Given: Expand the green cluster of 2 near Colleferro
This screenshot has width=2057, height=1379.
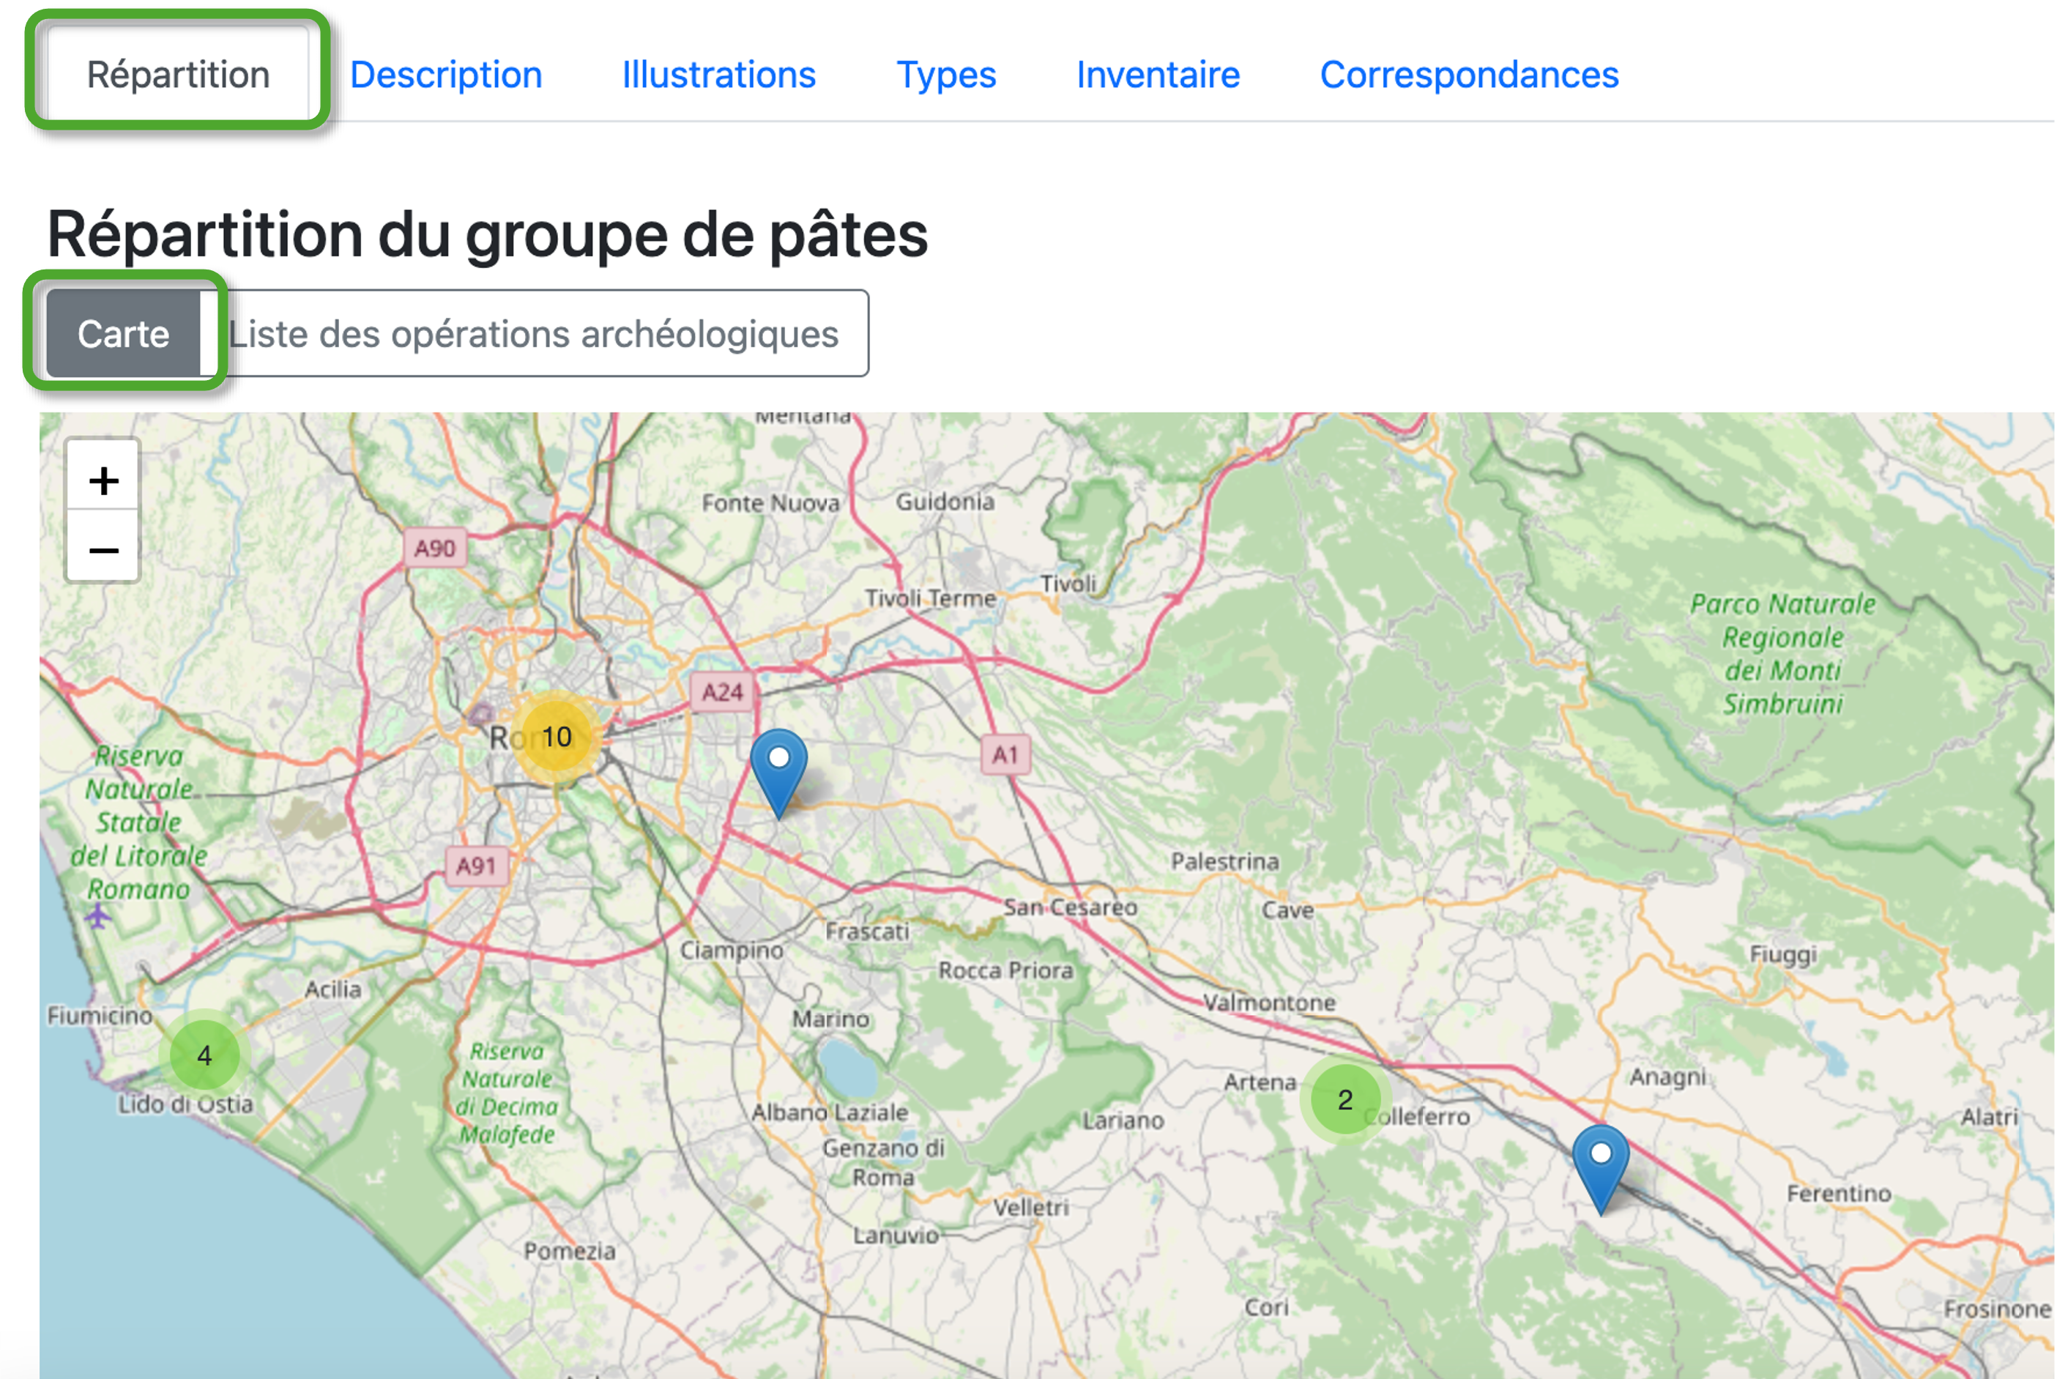Looking at the screenshot, I should [1344, 1099].
